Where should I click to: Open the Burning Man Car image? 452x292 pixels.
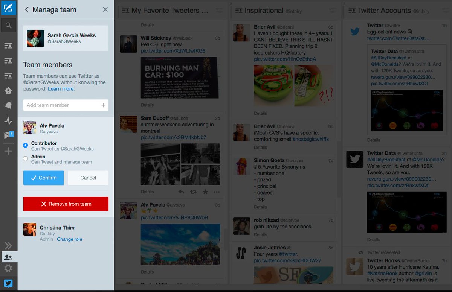(x=180, y=78)
